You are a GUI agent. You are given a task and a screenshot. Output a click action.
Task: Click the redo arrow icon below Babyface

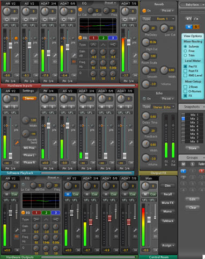(x=196, y=19)
